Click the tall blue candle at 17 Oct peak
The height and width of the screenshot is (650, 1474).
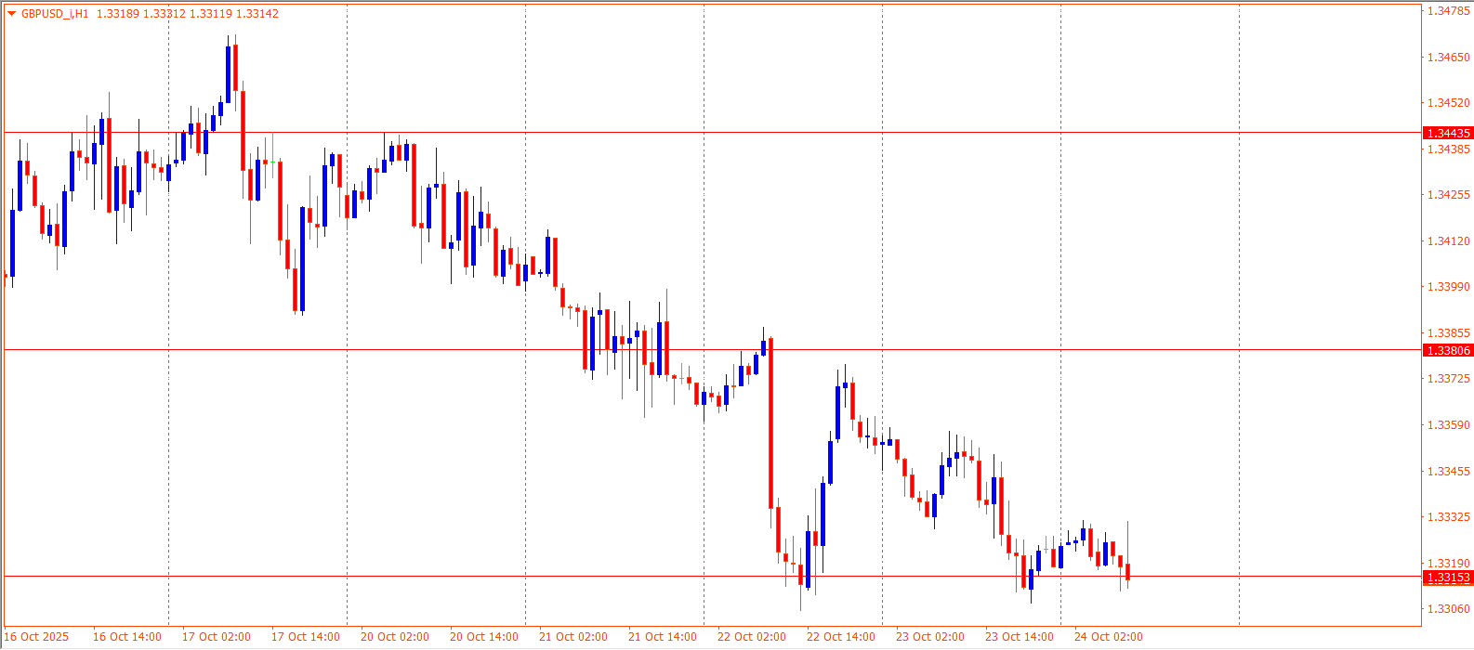pos(229,74)
